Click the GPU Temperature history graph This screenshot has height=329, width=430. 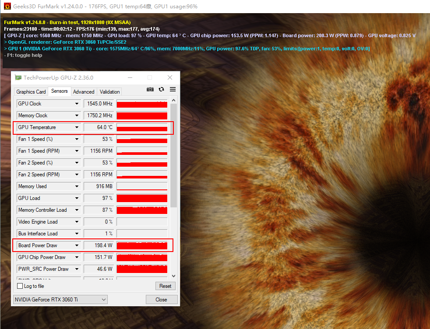tap(142, 127)
